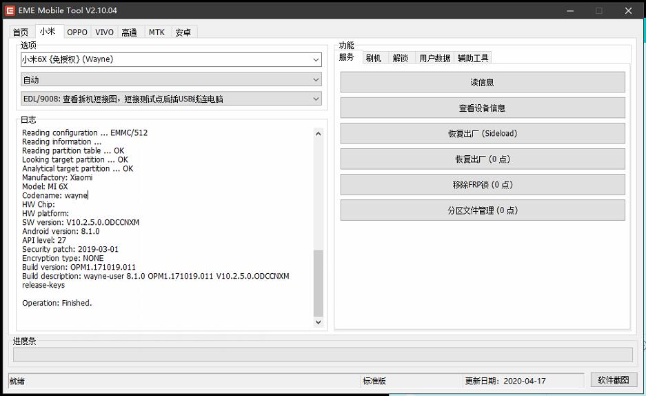Click the log scrollbar thumb

coord(318,283)
